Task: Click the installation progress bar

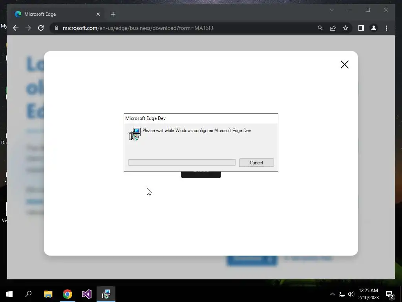Action: point(182,162)
